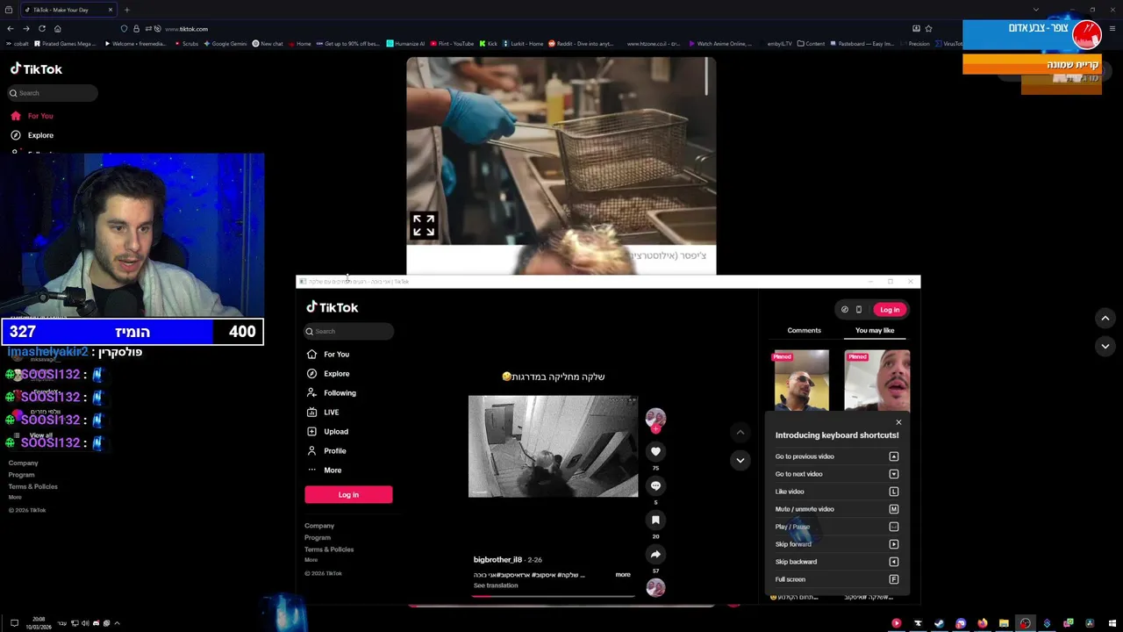Click the Mute / unmute M key icon
This screenshot has width=1123, height=632.
click(x=894, y=509)
